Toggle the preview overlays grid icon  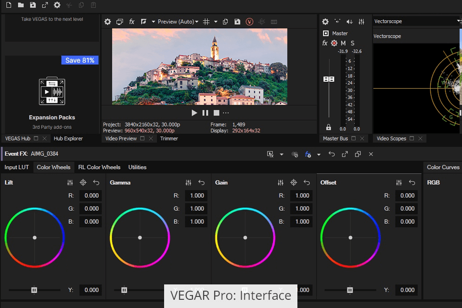[206, 22]
